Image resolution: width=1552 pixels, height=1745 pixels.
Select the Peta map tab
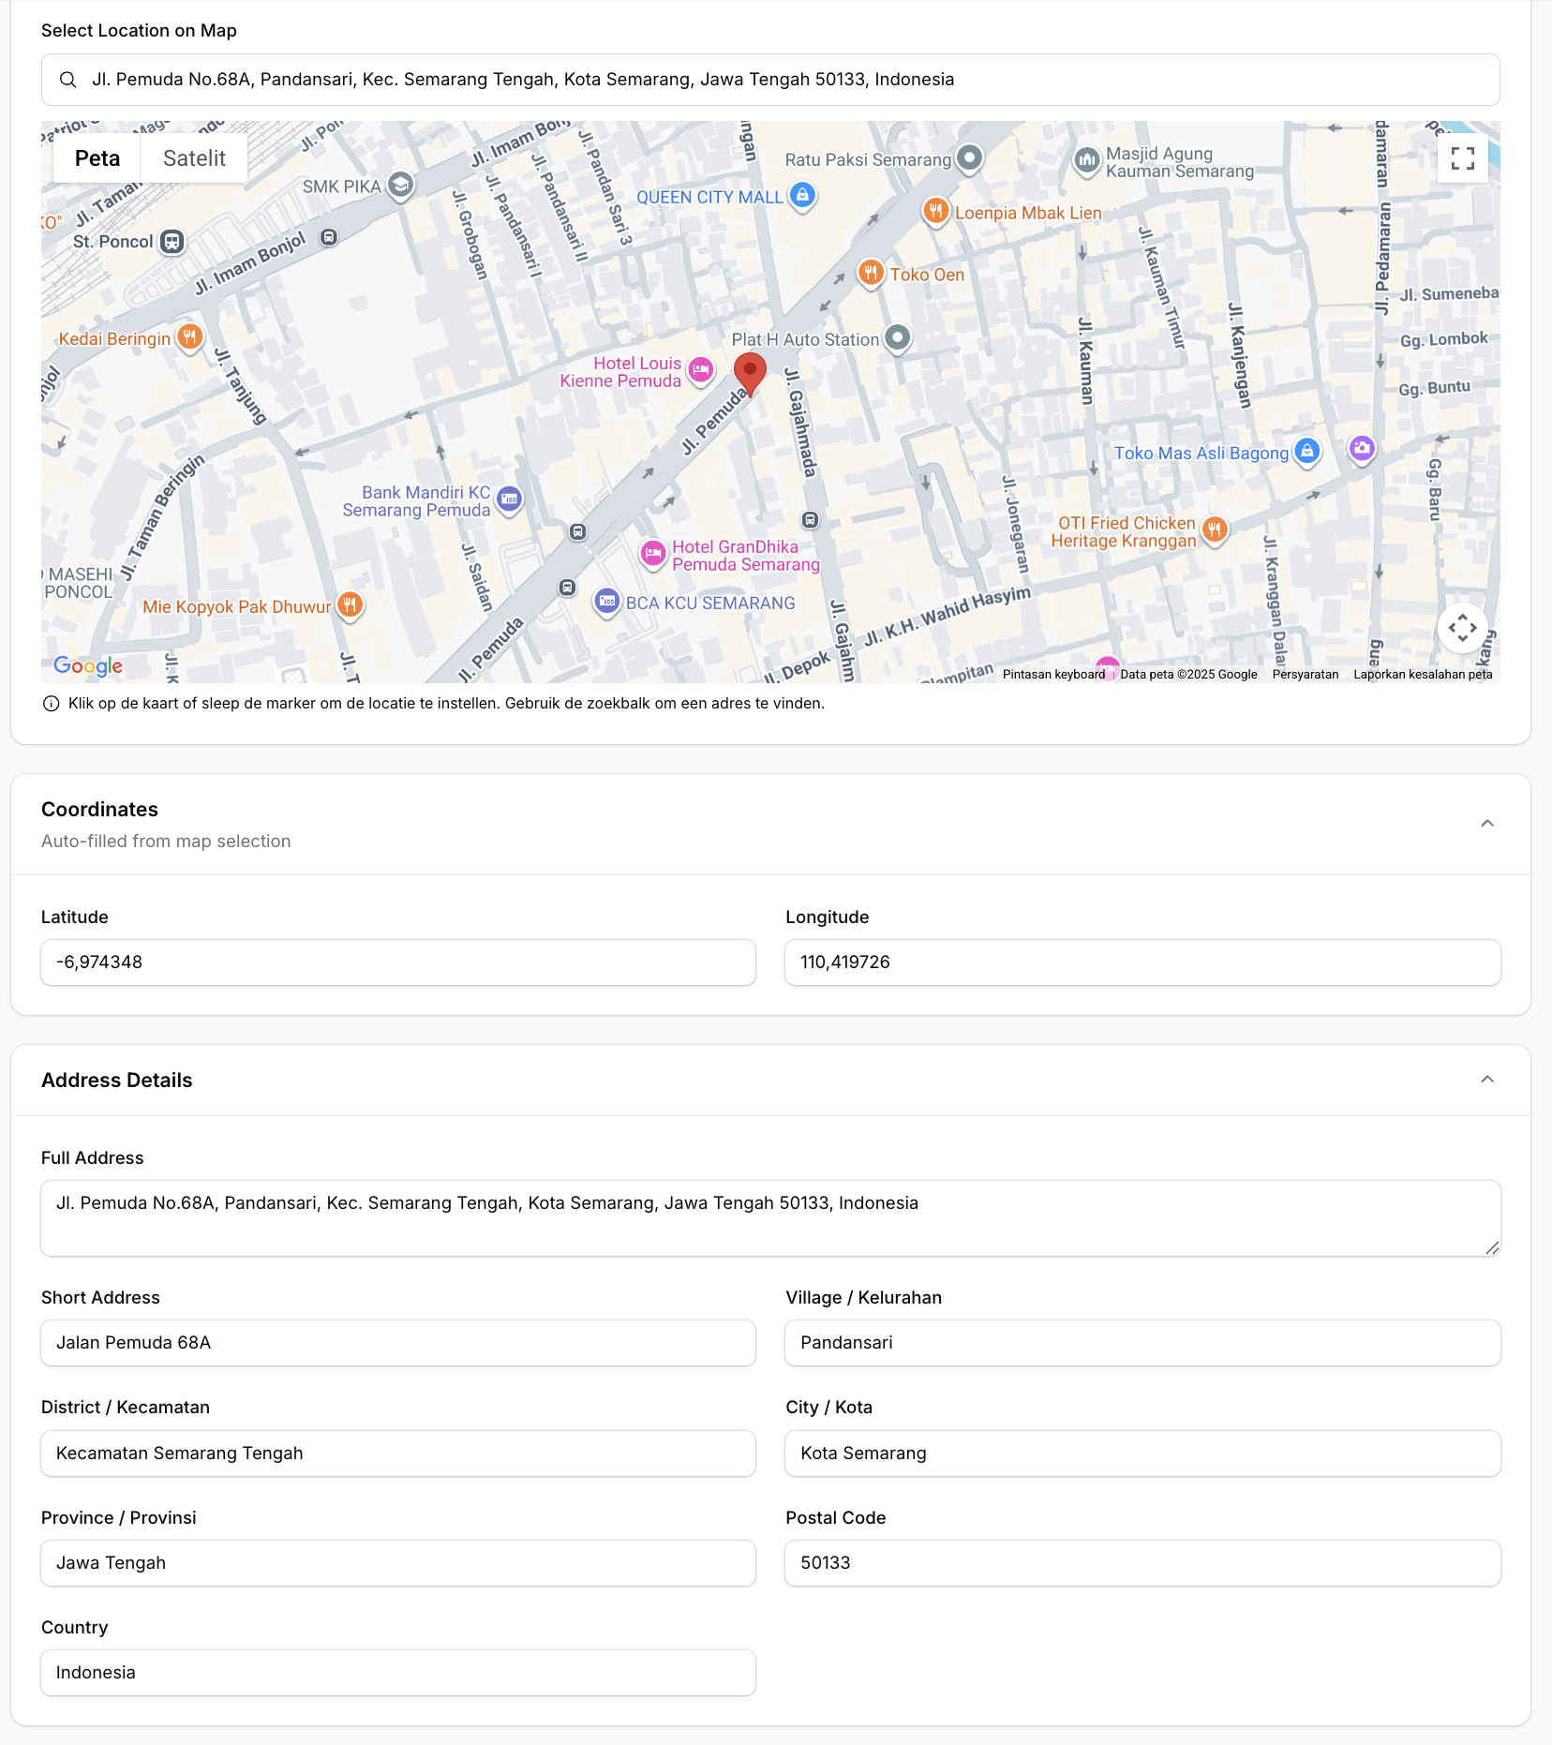click(97, 157)
